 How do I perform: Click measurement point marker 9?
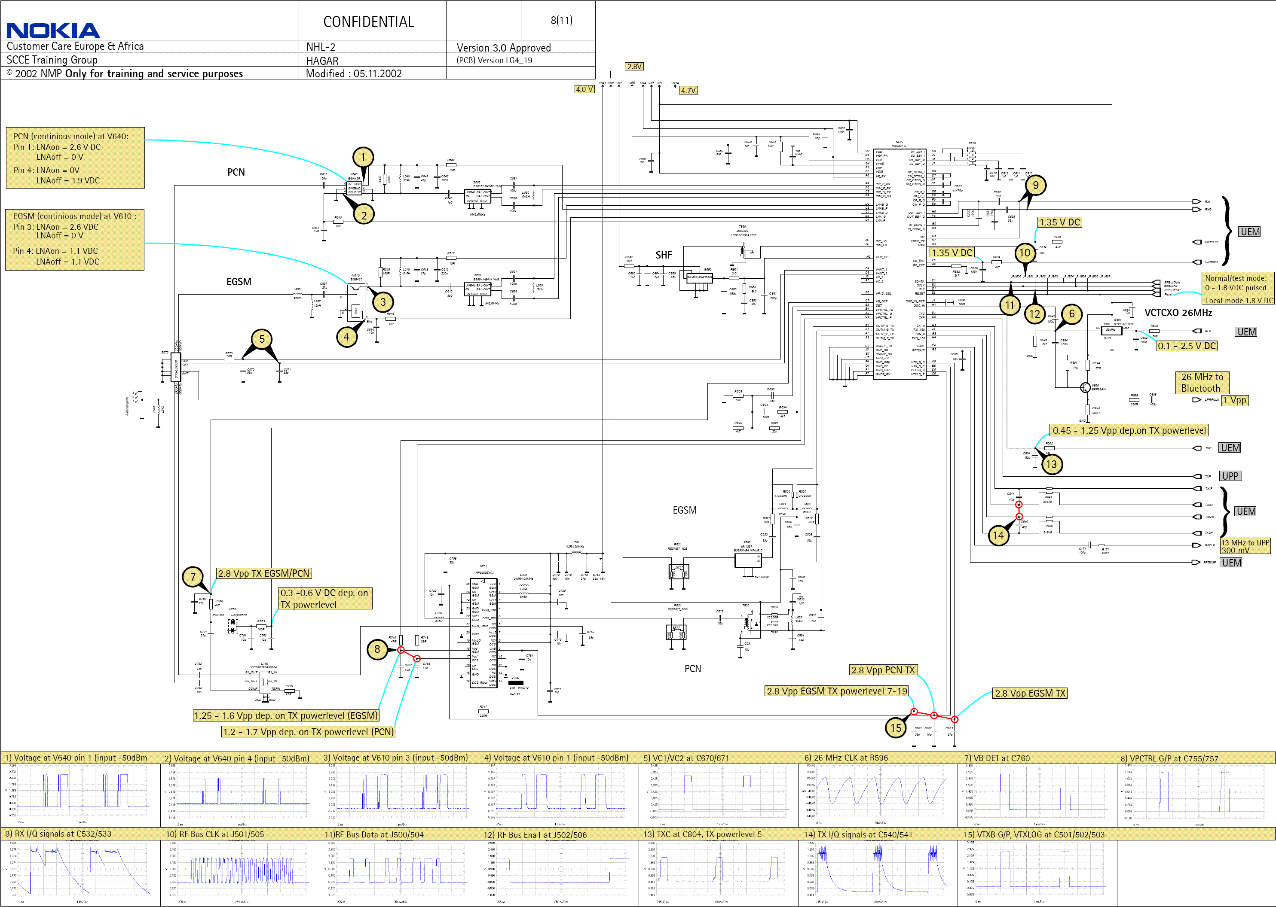coord(1036,185)
